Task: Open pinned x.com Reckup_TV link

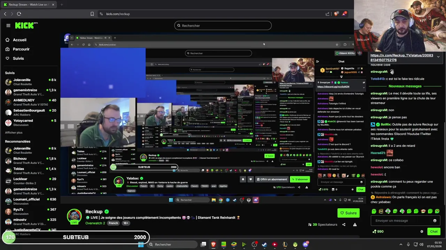Action: pos(401,58)
